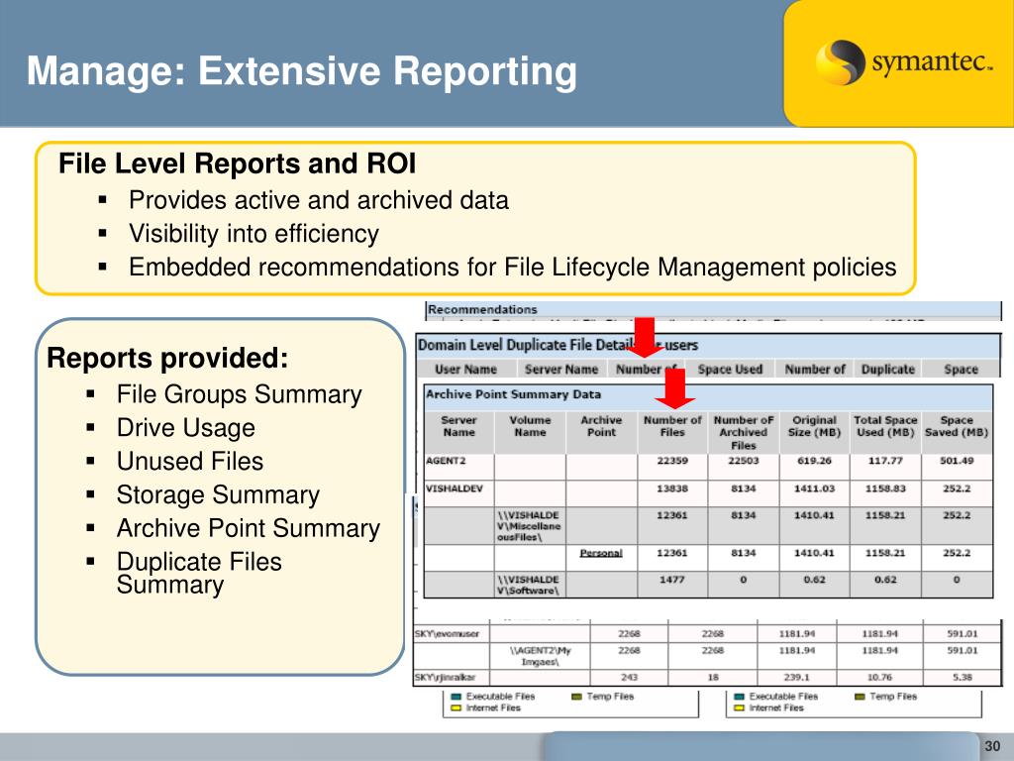Select bullet 'Visibility into efficiency'
This screenshot has width=1014, height=761.
tap(253, 234)
